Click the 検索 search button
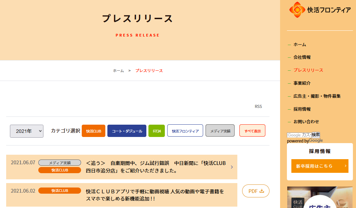This screenshot has width=356, height=208. [x=316, y=135]
